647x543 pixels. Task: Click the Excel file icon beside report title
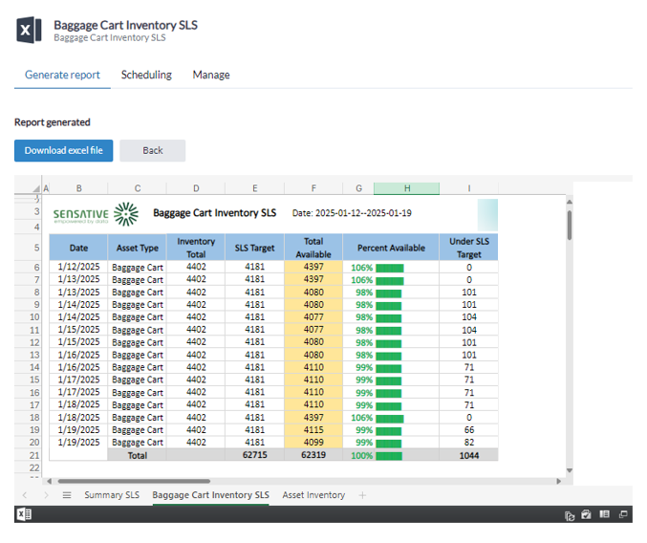pos(29,30)
